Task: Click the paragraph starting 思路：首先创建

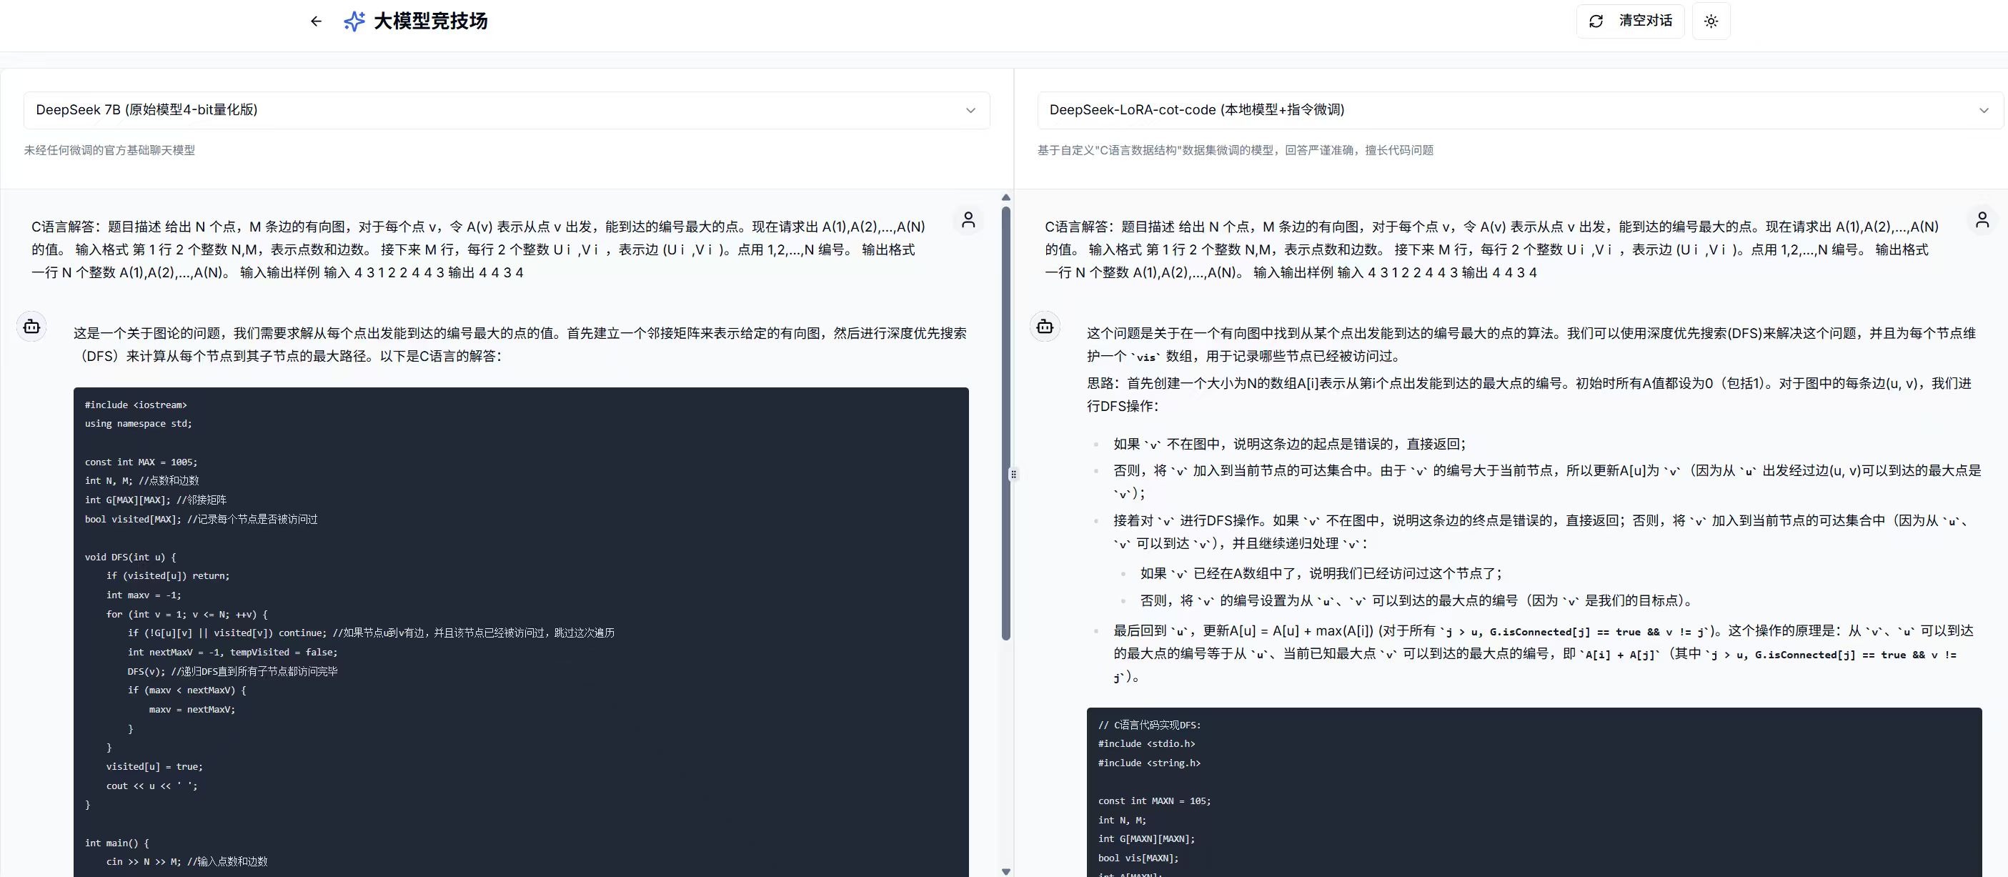Action: click(x=1529, y=395)
